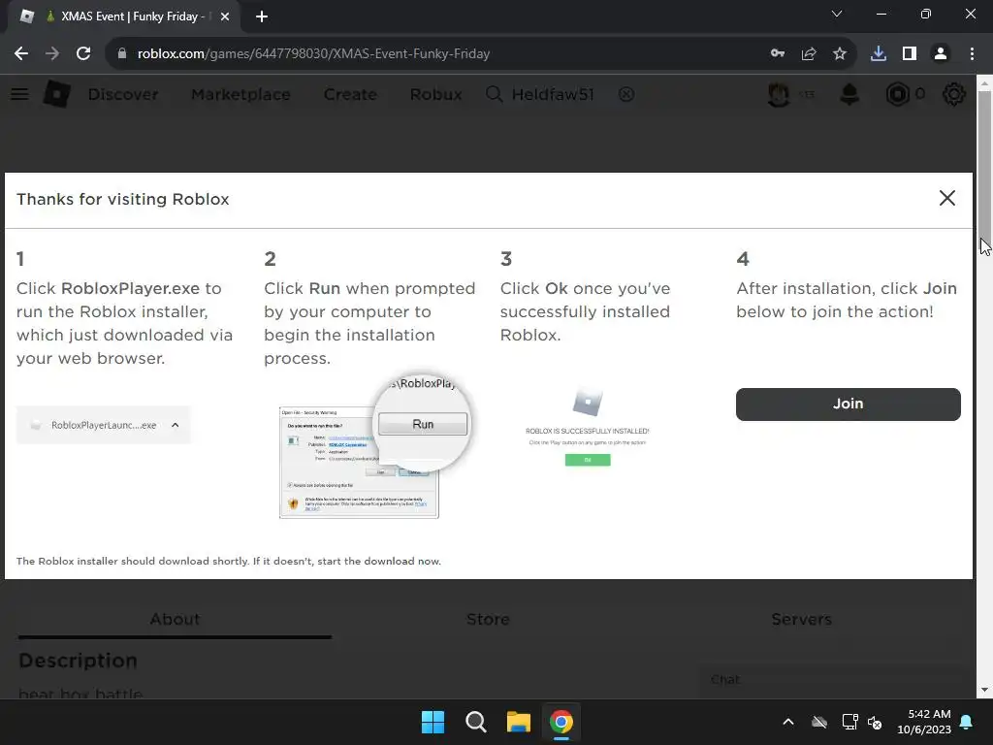This screenshot has height=745, width=993.
Task: Select the XMAS Event Funky Friday tab
Action: pyautogui.click(x=124, y=17)
